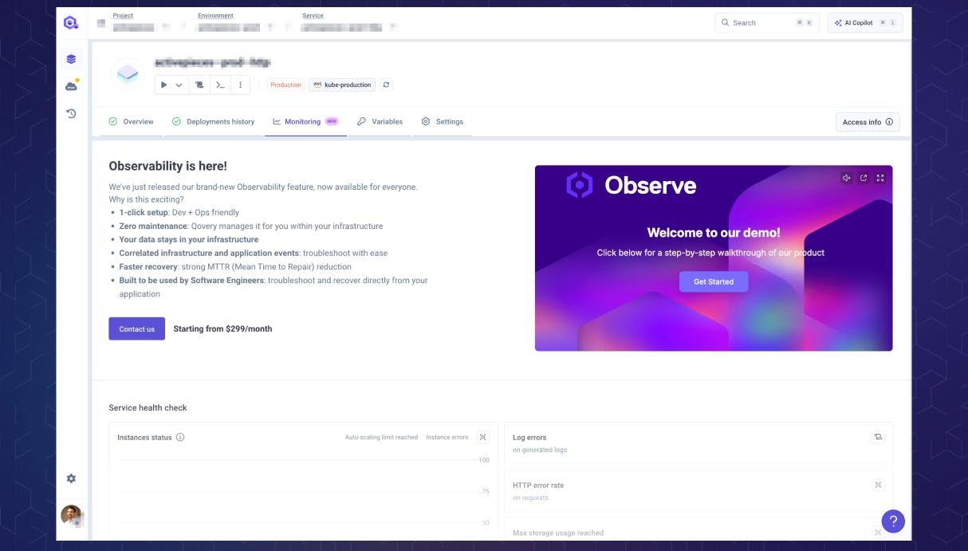This screenshot has height=551, width=968.
Task: Click the Play button to deploy the service
Action: pyautogui.click(x=163, y=85)
